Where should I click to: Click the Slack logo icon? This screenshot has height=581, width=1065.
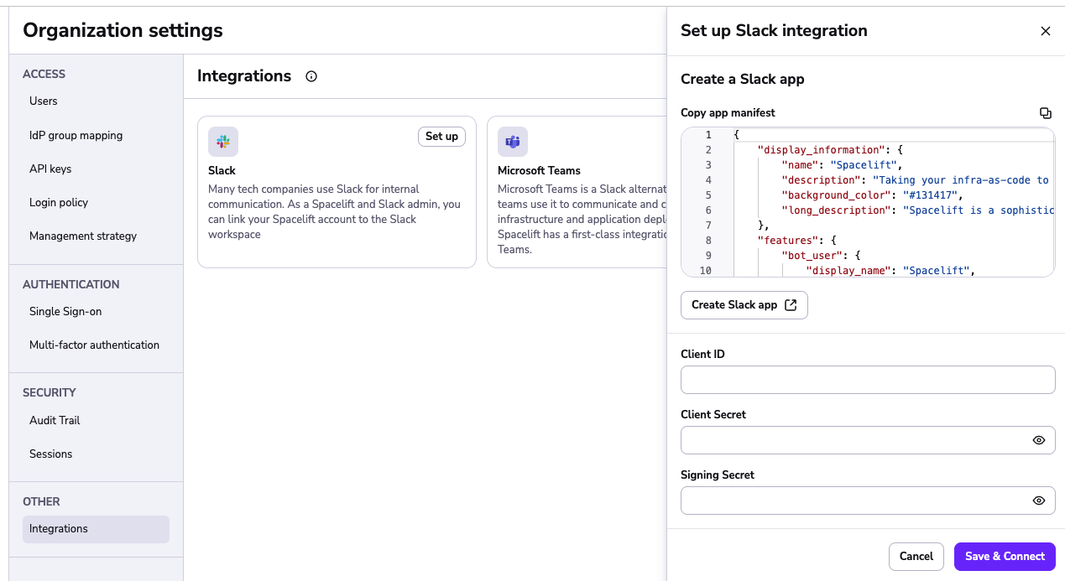222,142
